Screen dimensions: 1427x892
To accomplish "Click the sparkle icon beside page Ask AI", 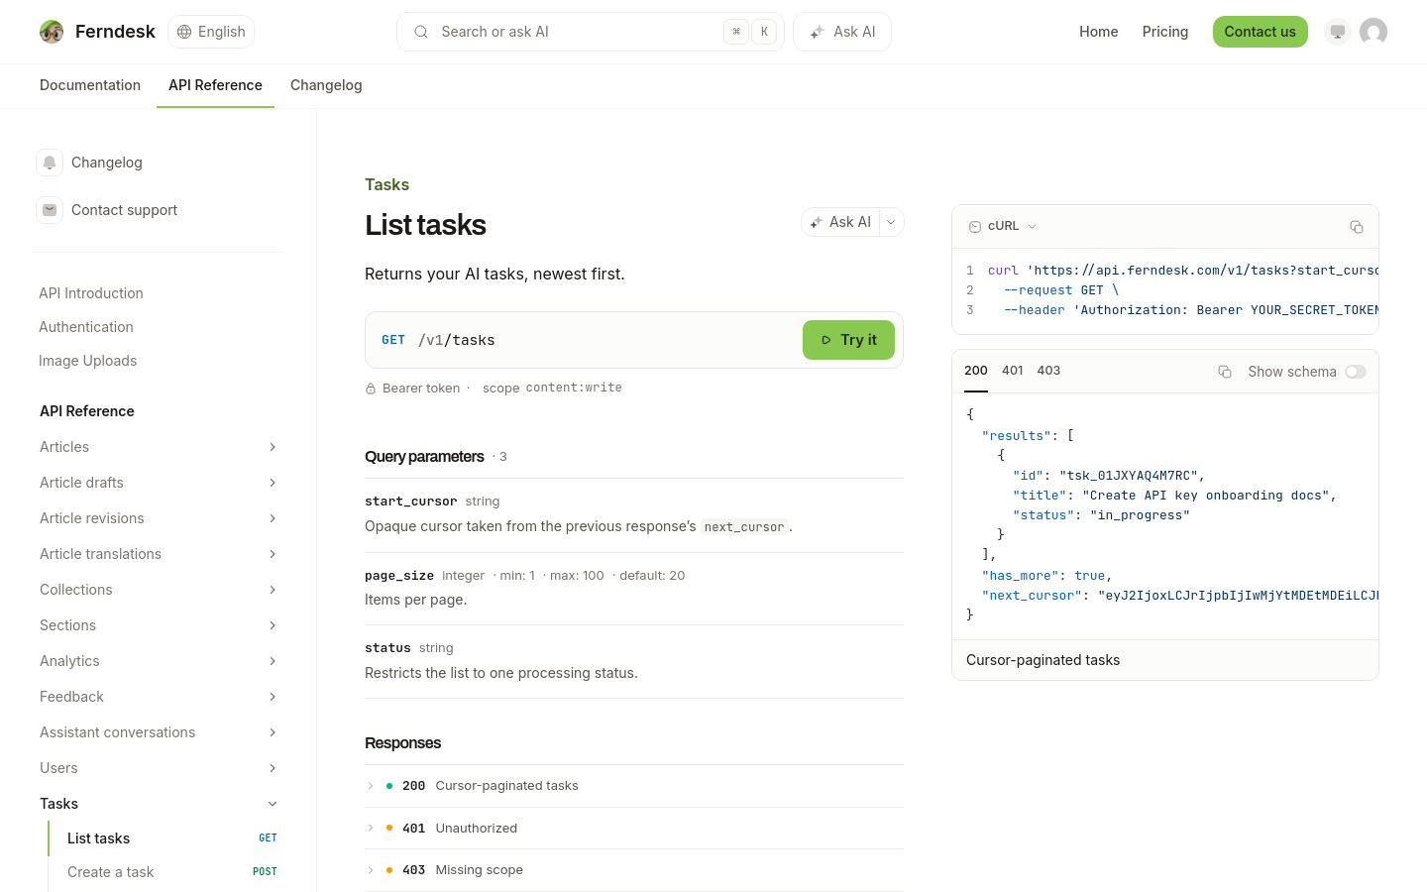I will tap(817, 222).
